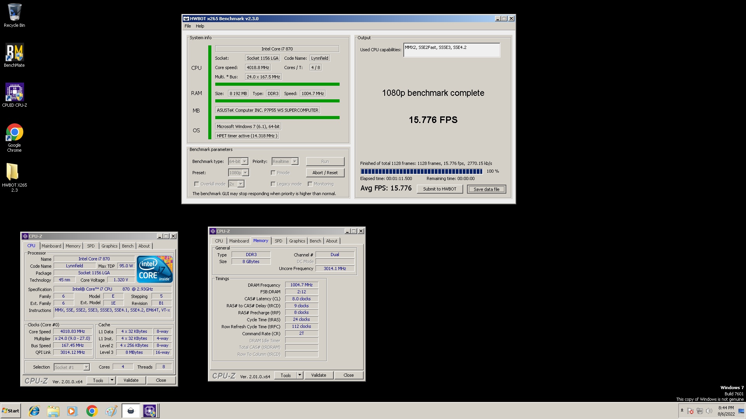
Task: Open About tab in left CPU-Z window
Action: click(144, 246)
